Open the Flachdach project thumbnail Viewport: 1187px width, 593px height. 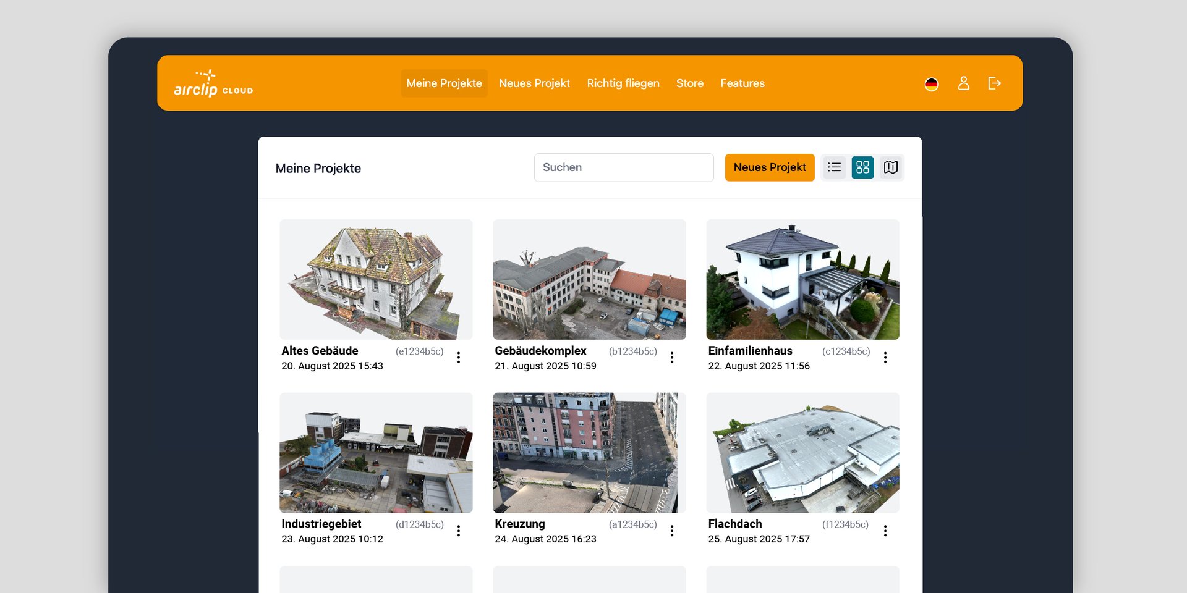[x=802, y=453]
